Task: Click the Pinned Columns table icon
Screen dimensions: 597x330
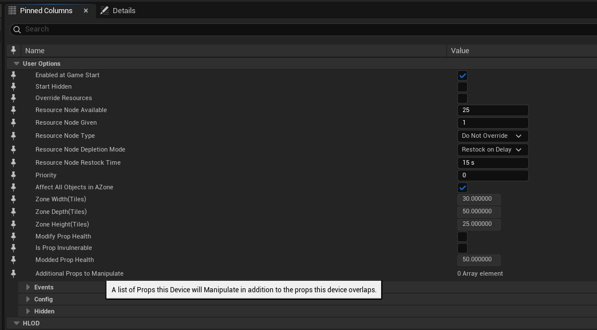Action: click(12, 10)
